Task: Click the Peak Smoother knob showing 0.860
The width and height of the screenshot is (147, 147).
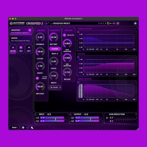Action: (x=67, y=44)
